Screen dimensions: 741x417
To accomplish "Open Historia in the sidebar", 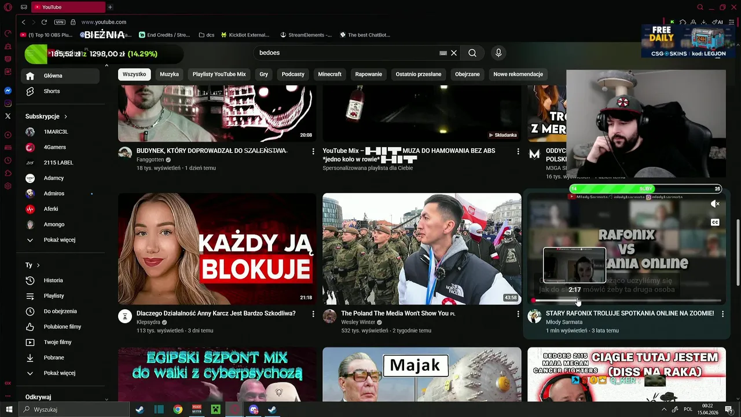I will click(60, 280).
